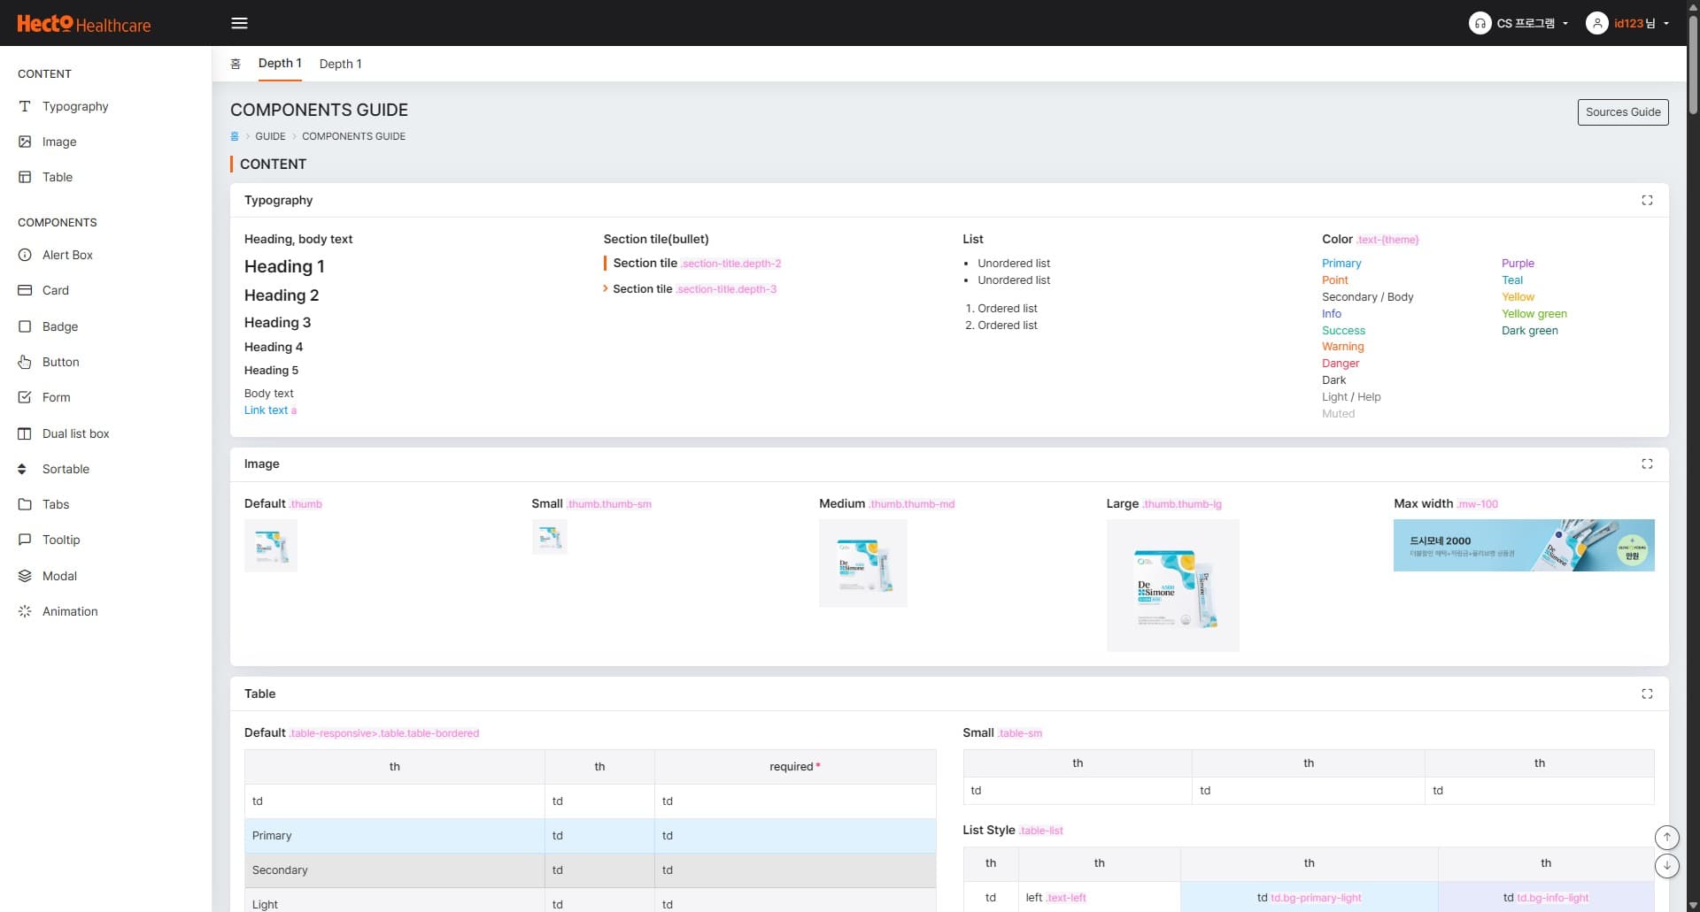The height and width of the screenshot is (912, 1700).
Task: Click the Teal color text
Action: pos(1512,280)
